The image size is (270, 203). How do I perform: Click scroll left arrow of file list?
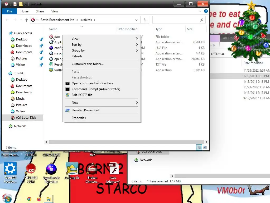coord(46,142)
